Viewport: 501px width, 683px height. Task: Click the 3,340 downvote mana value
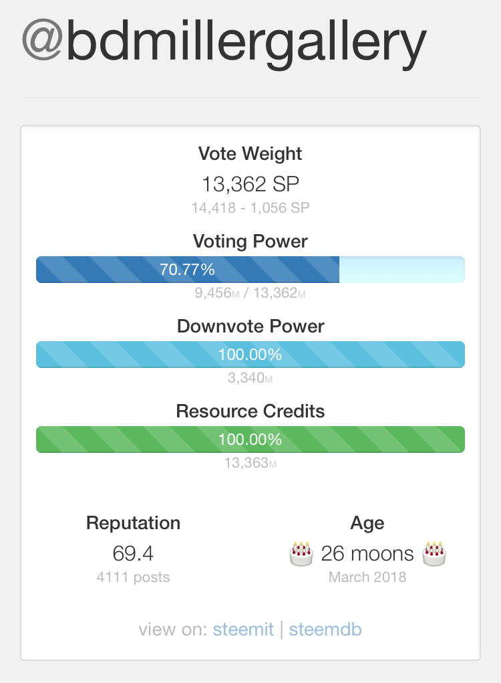[x=251, y=378]
